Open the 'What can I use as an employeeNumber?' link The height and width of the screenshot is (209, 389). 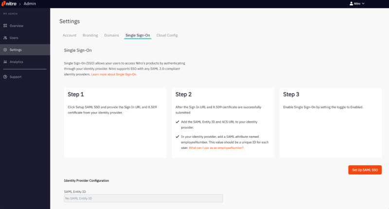coord(216,148)
